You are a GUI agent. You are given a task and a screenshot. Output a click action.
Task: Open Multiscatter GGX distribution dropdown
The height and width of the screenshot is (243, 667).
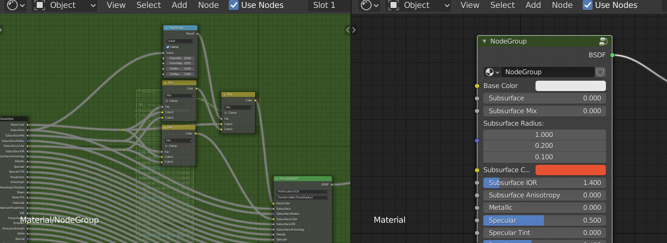click(x=302, y=191)
